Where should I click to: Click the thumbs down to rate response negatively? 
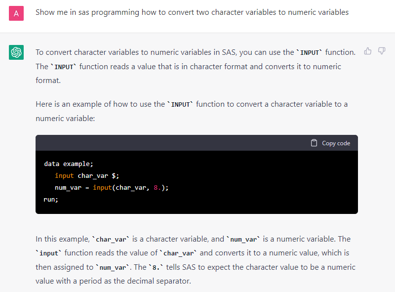click(x=381, y=51)
